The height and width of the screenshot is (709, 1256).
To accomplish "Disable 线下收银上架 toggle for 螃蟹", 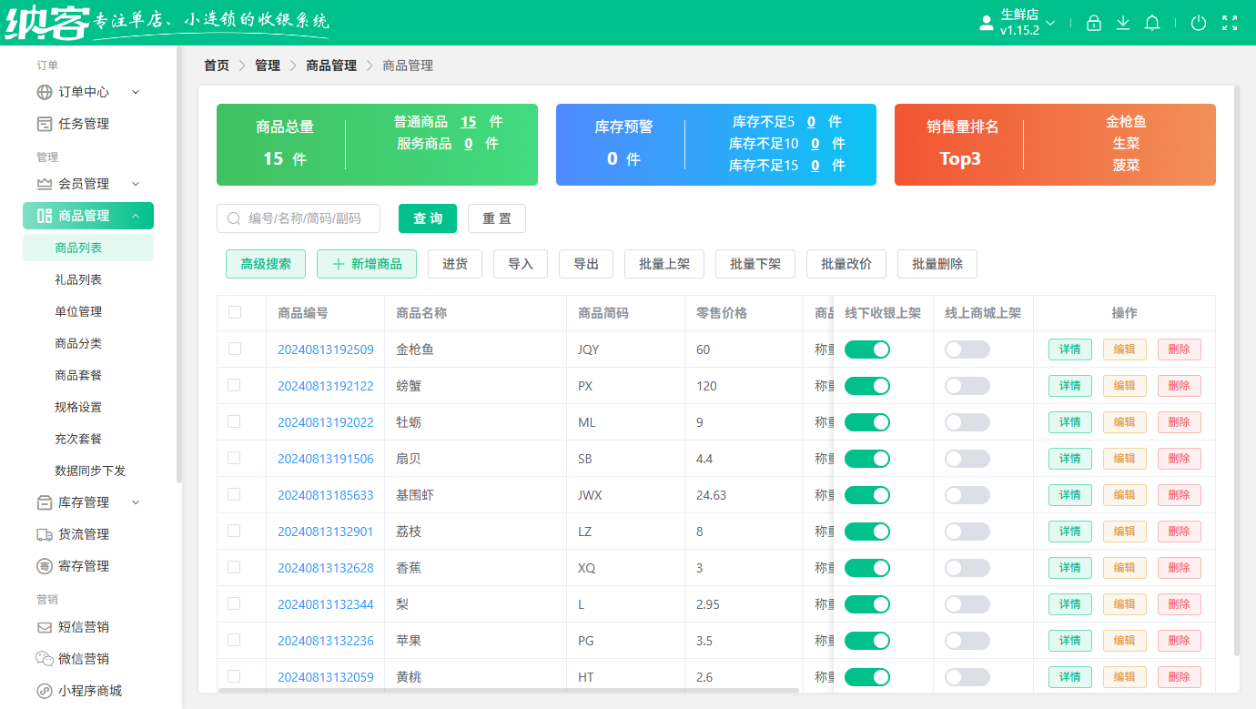I will 866,385.
